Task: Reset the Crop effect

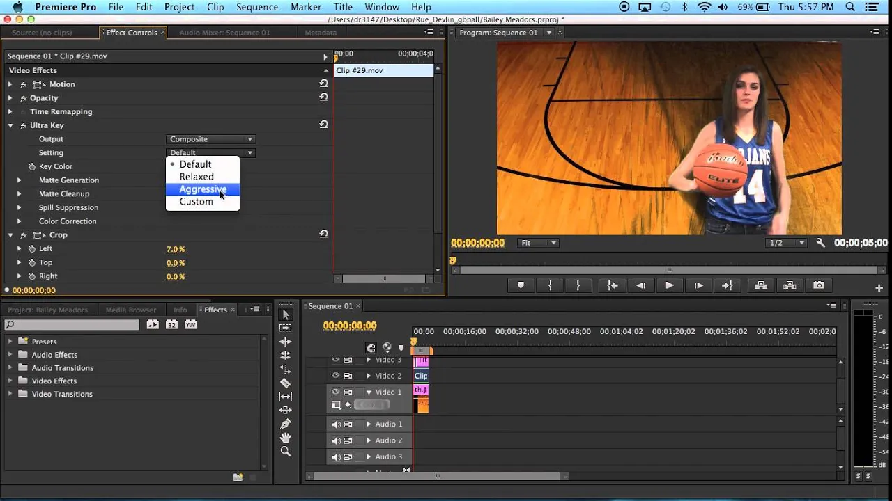Action: [x=323, y=234]
